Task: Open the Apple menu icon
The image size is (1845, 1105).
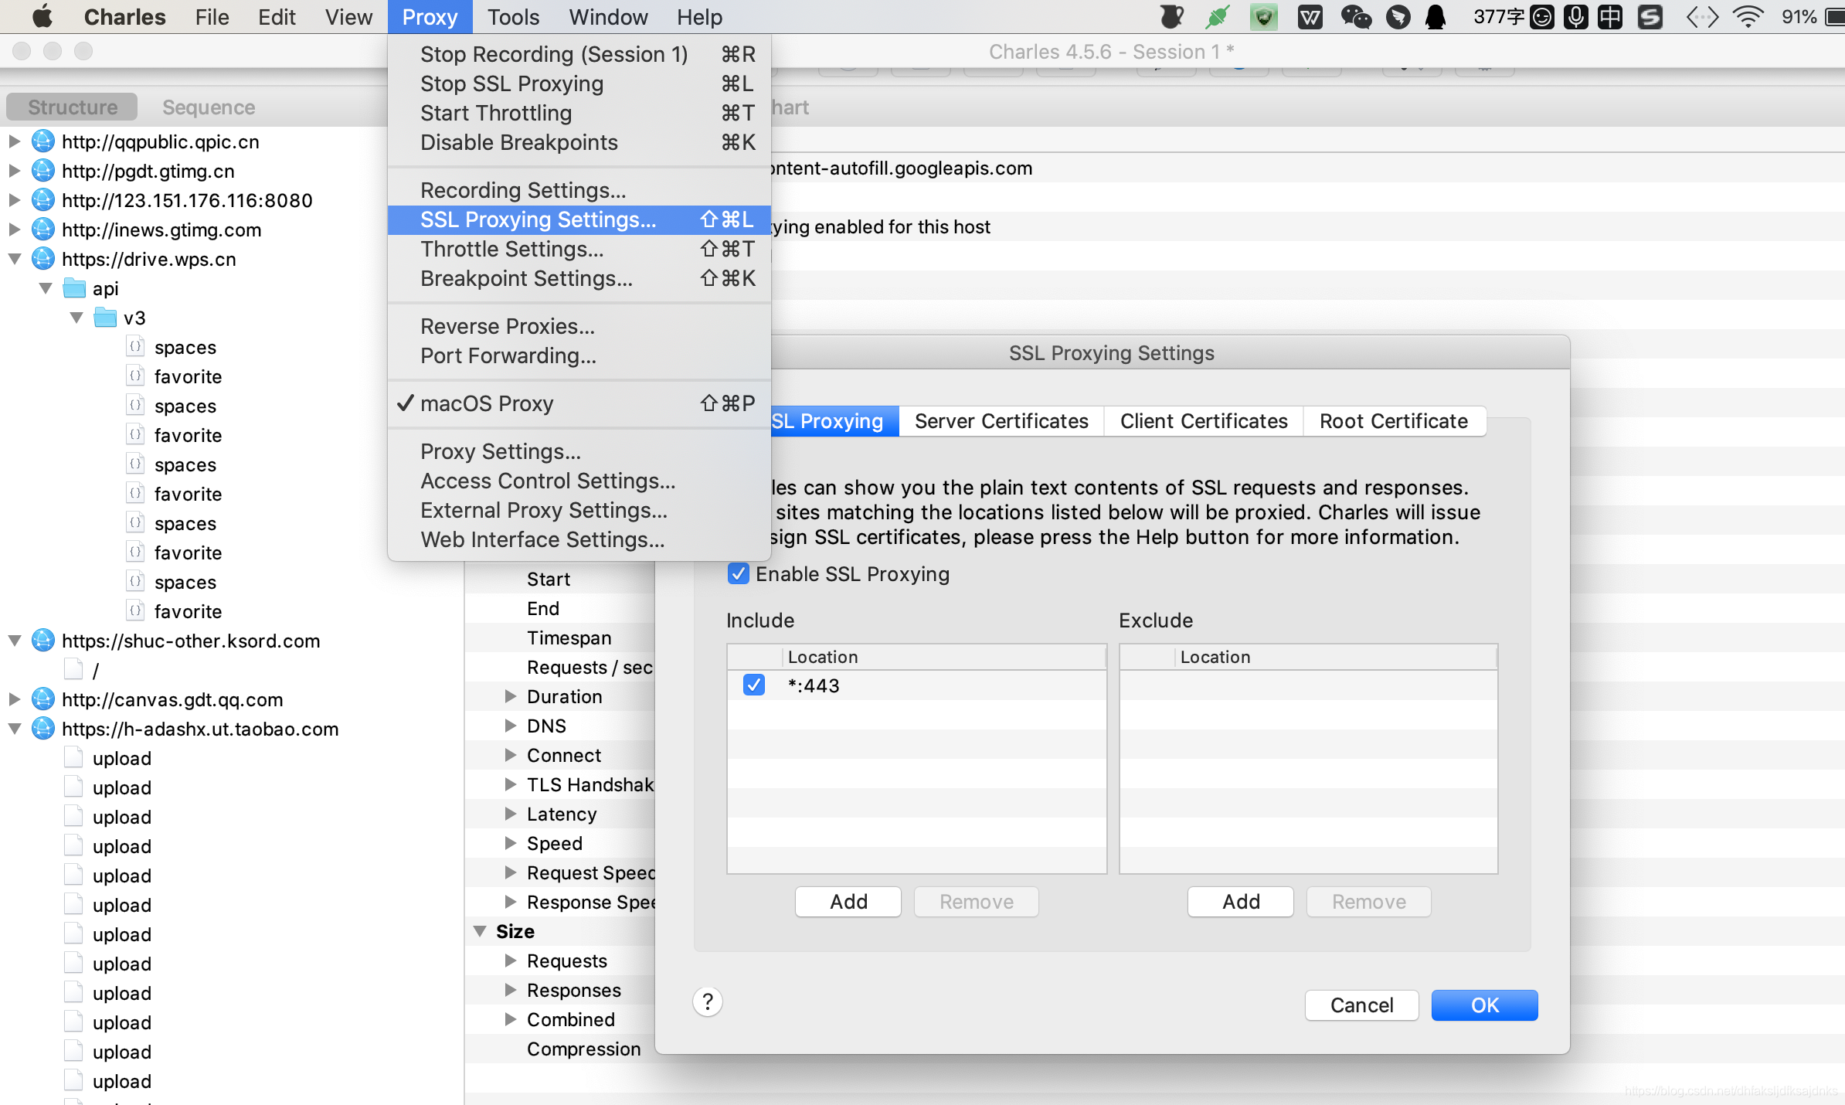Action: 42,17
